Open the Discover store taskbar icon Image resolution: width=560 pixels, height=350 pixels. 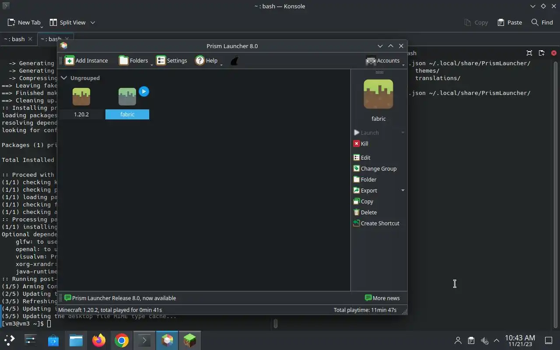(x=53, y=340)
